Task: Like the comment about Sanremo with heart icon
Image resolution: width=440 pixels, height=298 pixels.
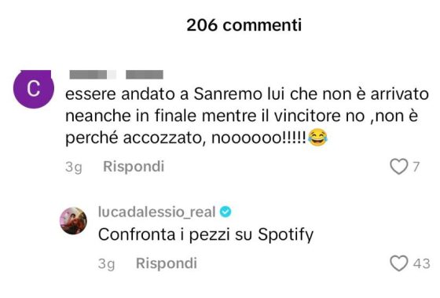Action: tap(399, 166)
